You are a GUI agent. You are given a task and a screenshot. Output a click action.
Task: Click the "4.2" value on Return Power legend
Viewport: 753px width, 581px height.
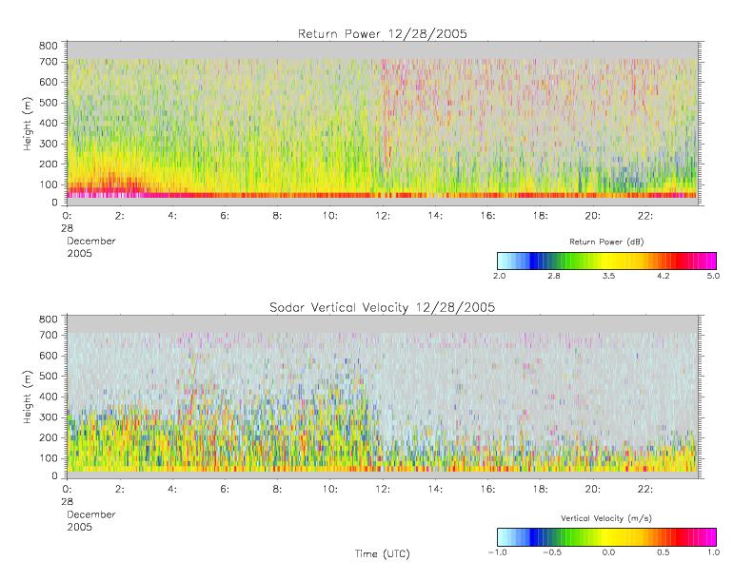coord(664,276)
